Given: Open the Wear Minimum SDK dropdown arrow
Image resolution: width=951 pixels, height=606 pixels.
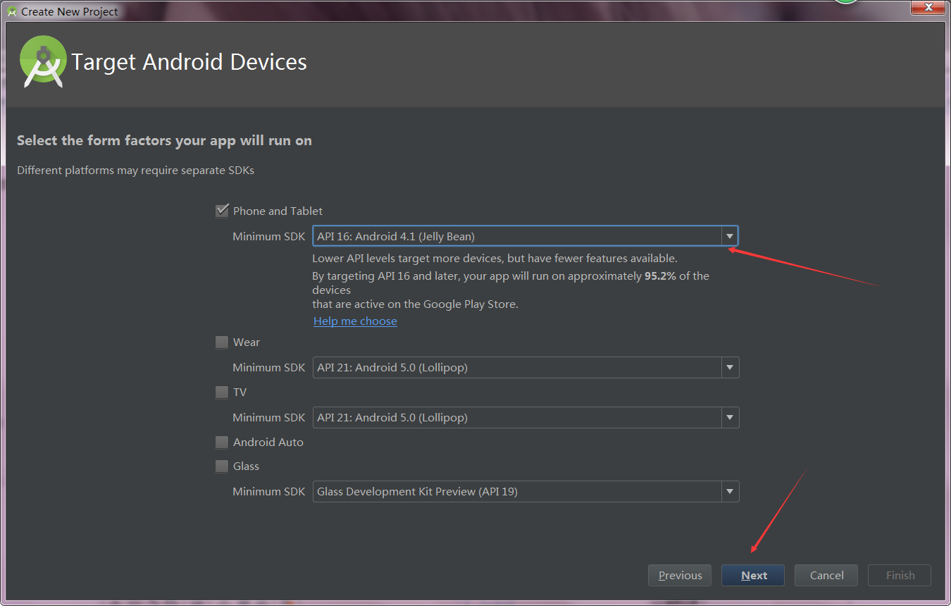Looking at the screenshot, I should [x=730, y=368].
